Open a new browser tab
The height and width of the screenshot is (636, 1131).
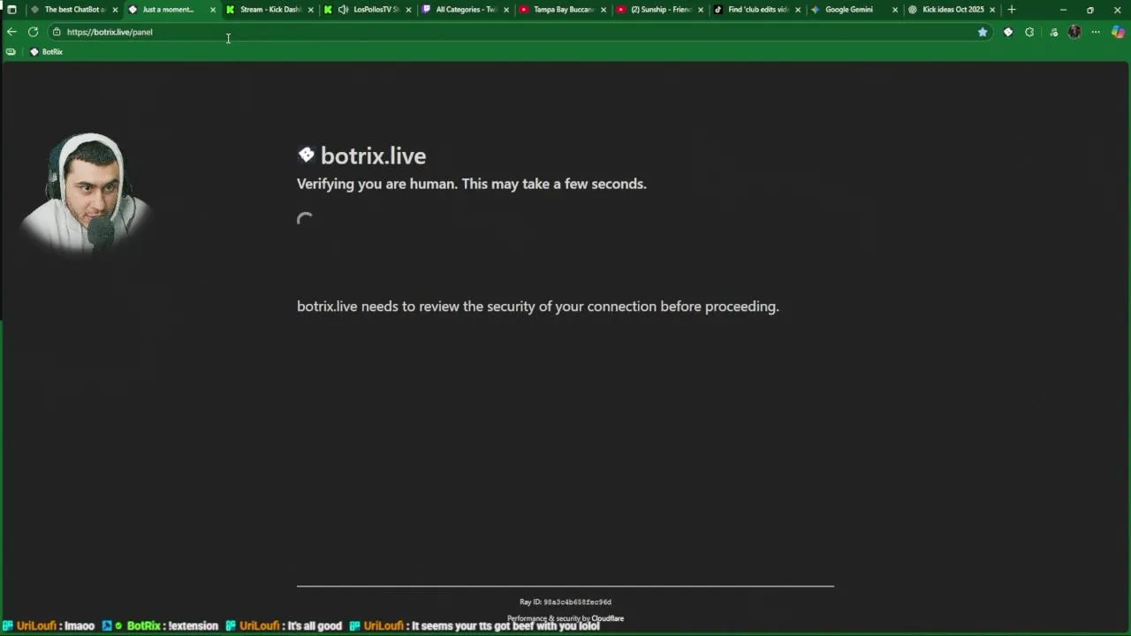1012,10
